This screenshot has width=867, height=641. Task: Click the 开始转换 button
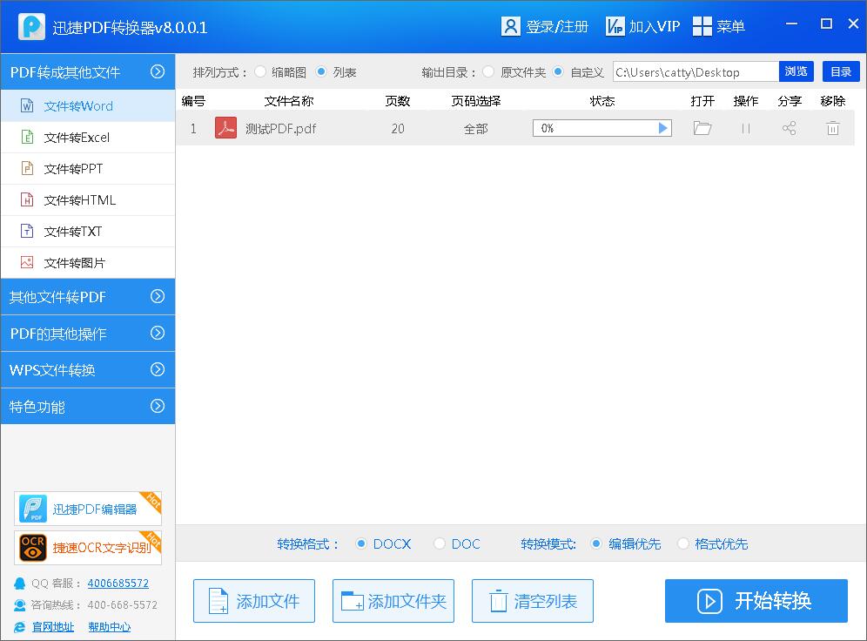tap(756, 601)
